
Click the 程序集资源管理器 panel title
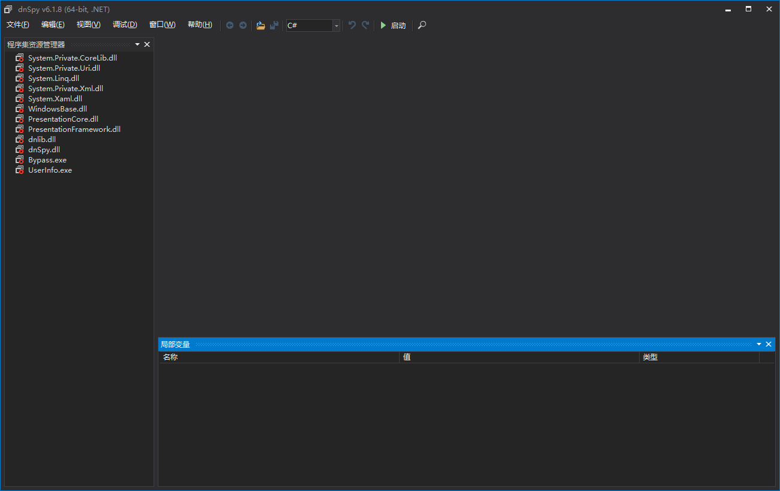click(36, 45)
